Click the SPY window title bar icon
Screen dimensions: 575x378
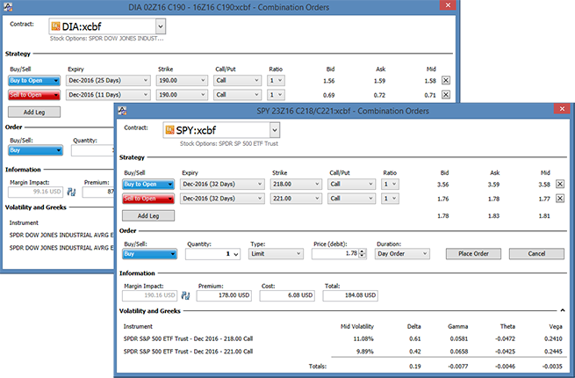pos(124,110)
